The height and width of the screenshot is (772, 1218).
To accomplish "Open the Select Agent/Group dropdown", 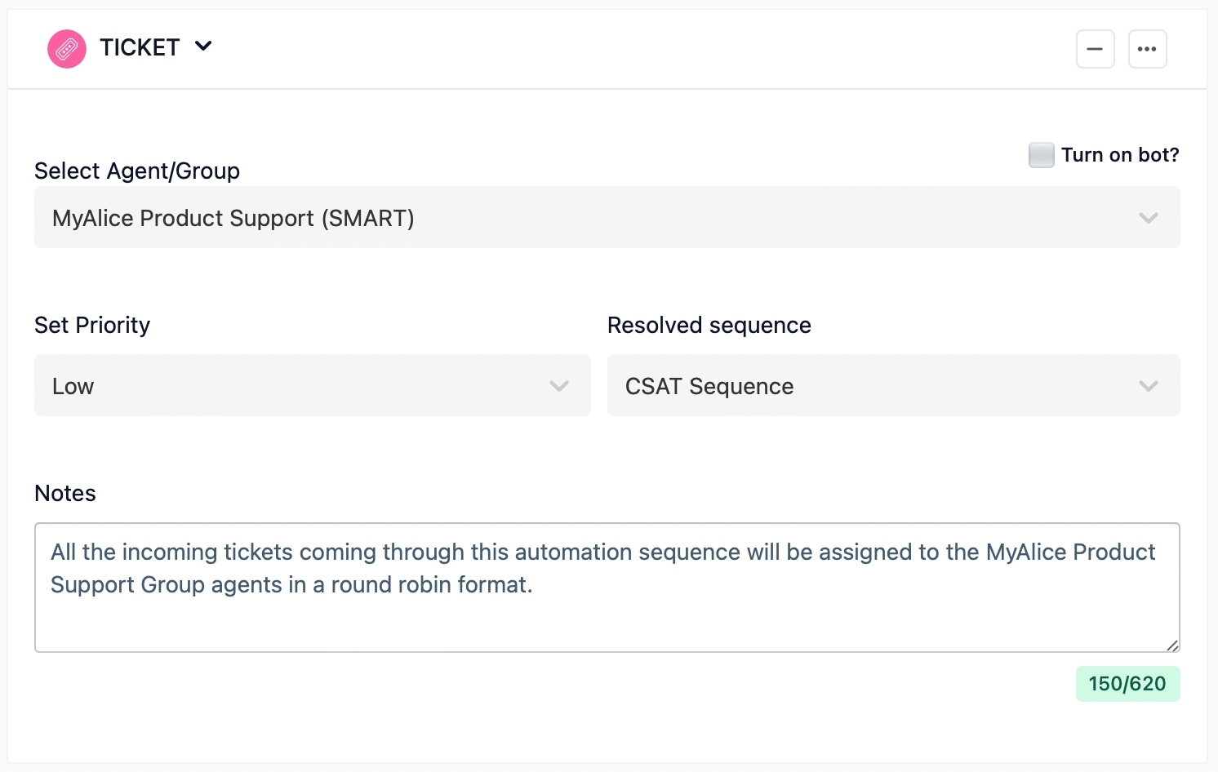I will [x=571, y=218].
